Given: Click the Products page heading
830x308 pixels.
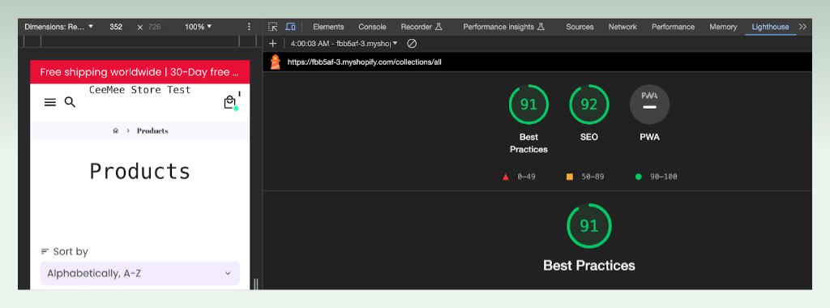Looking at the screenshot, I should pyautogui.click(x=139, y=172).
